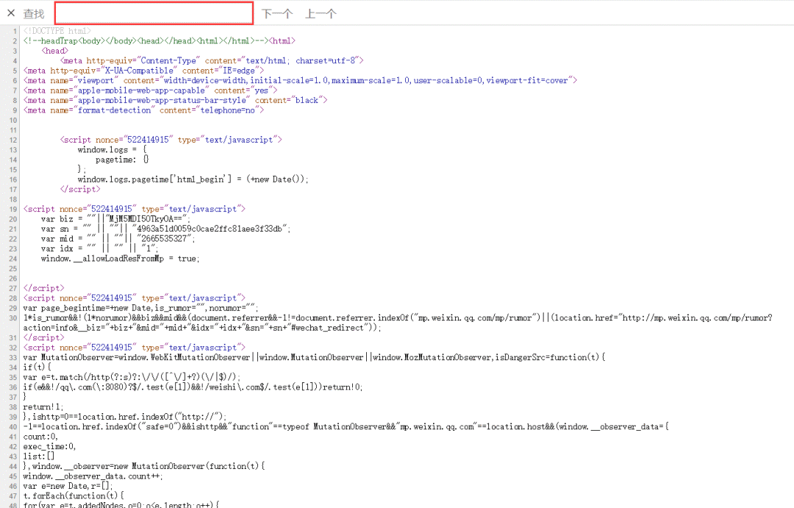This screenshot has height=508, width=794.
Task: Click the wechat_redirect action=info line
Action: point(202,328)
